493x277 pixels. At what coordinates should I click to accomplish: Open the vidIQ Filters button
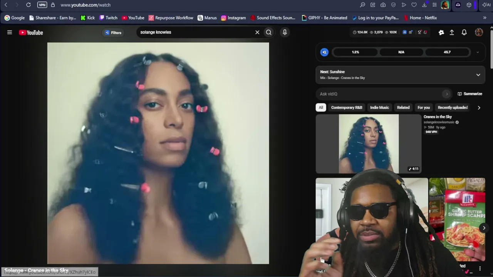coord(113,33)
